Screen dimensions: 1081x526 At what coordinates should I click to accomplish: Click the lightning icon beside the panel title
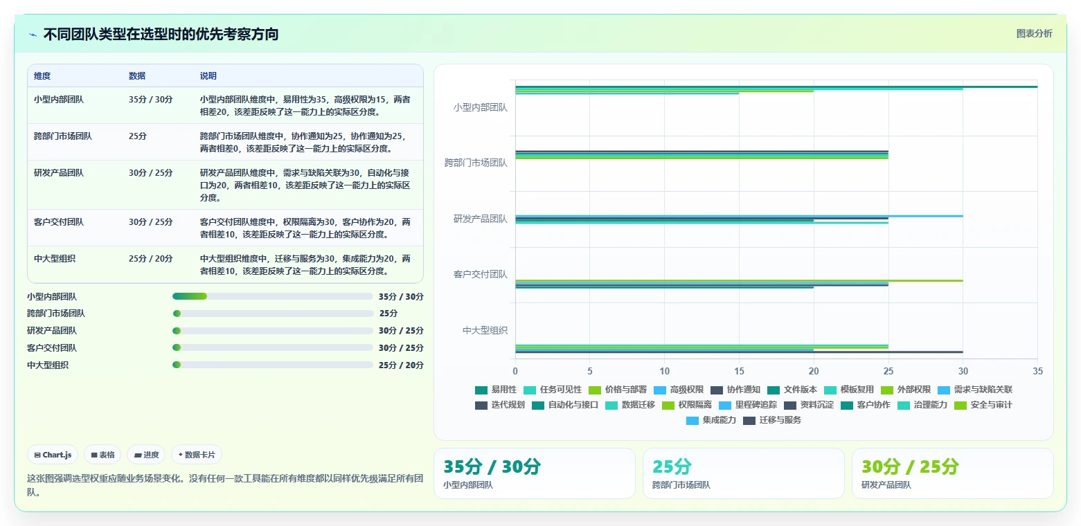[x=33, y=35]
